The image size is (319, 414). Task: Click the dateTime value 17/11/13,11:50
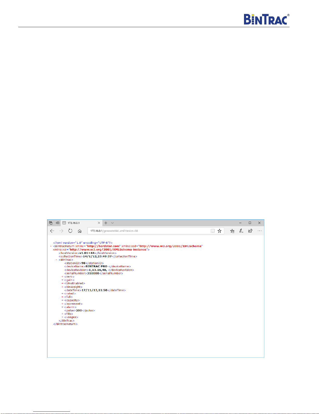[x=94, y=290]
